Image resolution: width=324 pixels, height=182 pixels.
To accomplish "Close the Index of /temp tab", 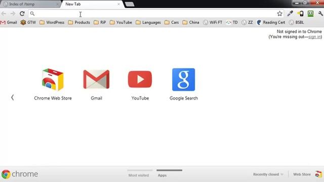I will click(x=57, y=4).
